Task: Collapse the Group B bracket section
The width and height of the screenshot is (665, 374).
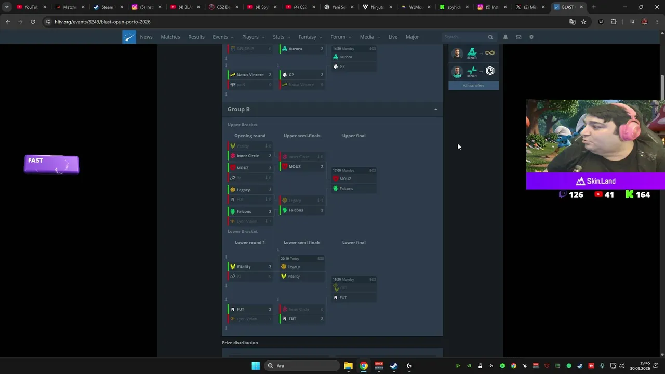Action: pos(436,109)
